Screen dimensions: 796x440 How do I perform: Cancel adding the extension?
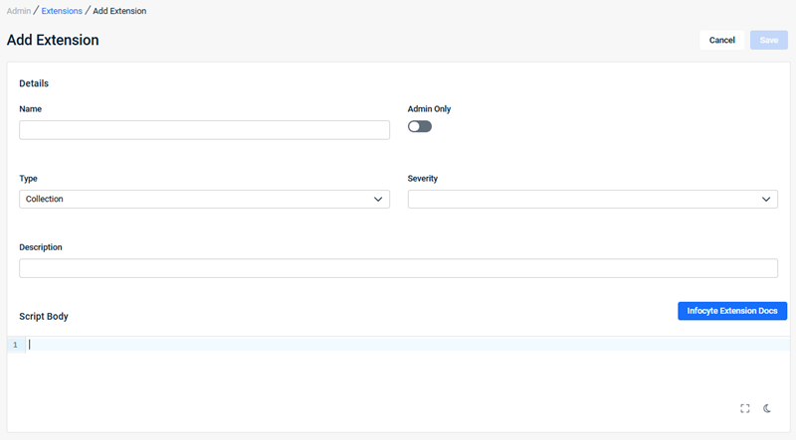(721, 40)
